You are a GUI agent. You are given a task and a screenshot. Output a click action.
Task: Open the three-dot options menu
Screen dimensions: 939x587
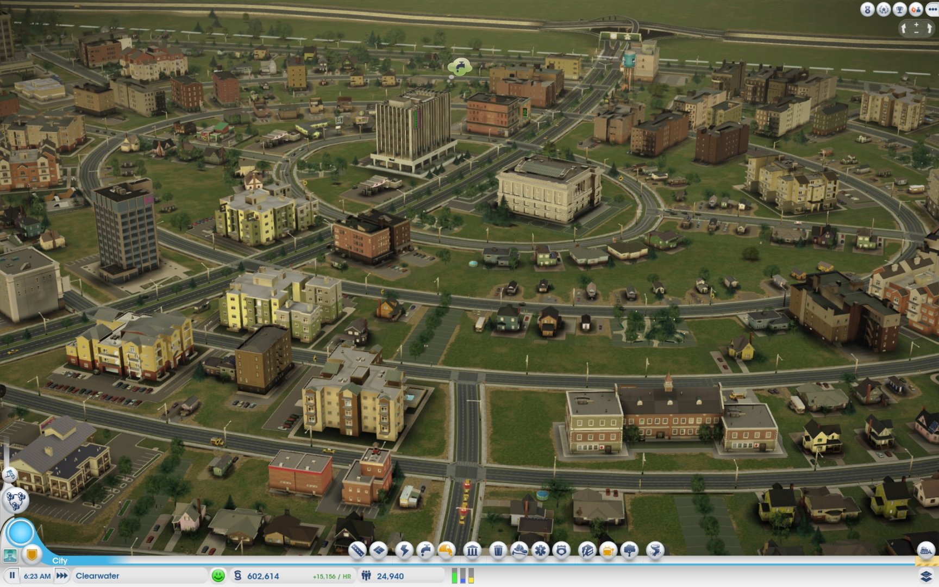click(x=932, y=9)
